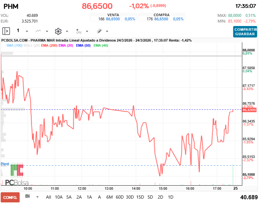Click the COMPRA price 86,6500
The width and height of the screenshot is (262, 204).
point(161,19)
